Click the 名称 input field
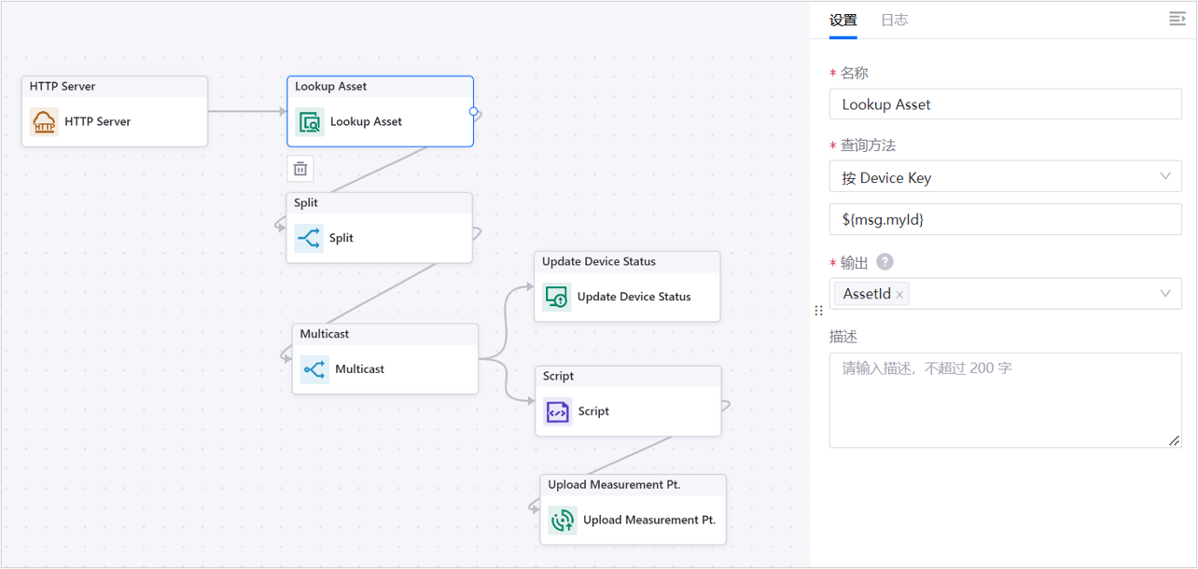 [x=1005, y=104]
